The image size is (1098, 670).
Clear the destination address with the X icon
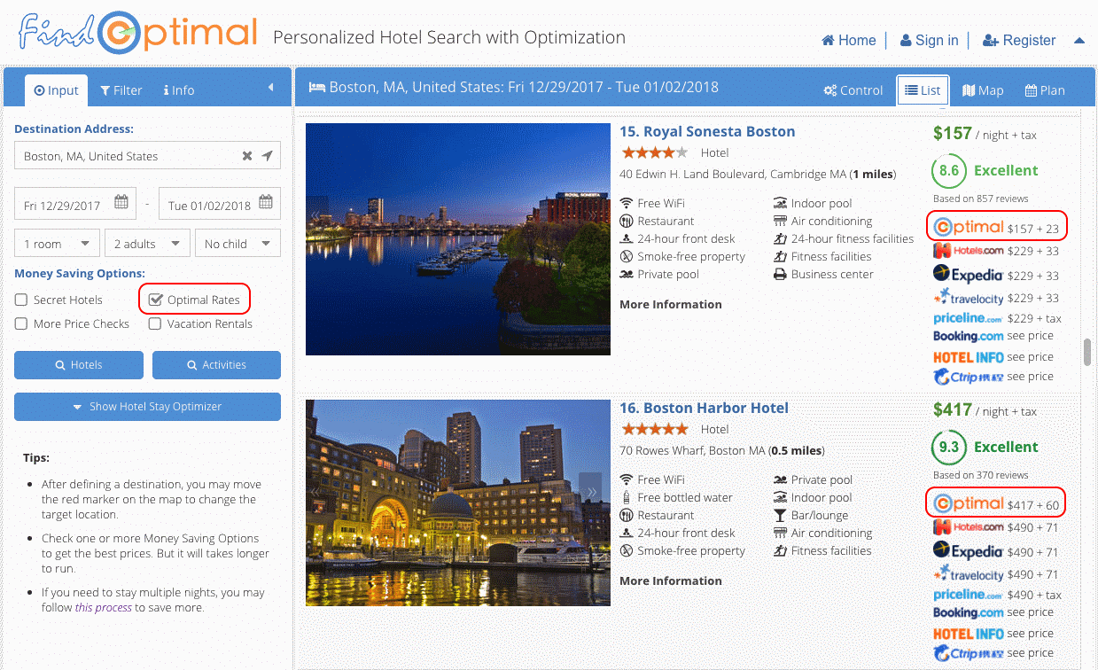247,156
